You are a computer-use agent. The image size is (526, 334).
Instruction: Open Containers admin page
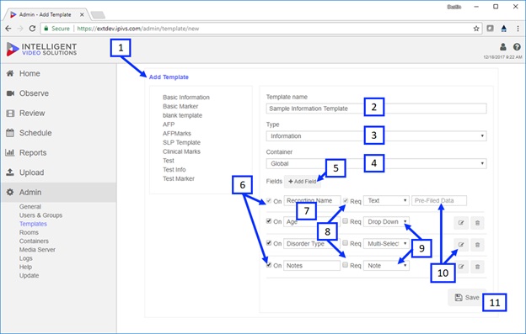pos(34,241)
